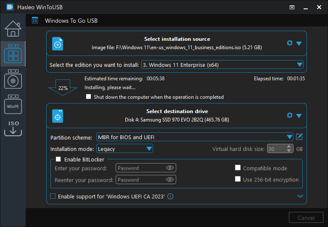Open the title bar menu dropdown icon
This screenshot has width=328, height=227.
pos(292,8)
